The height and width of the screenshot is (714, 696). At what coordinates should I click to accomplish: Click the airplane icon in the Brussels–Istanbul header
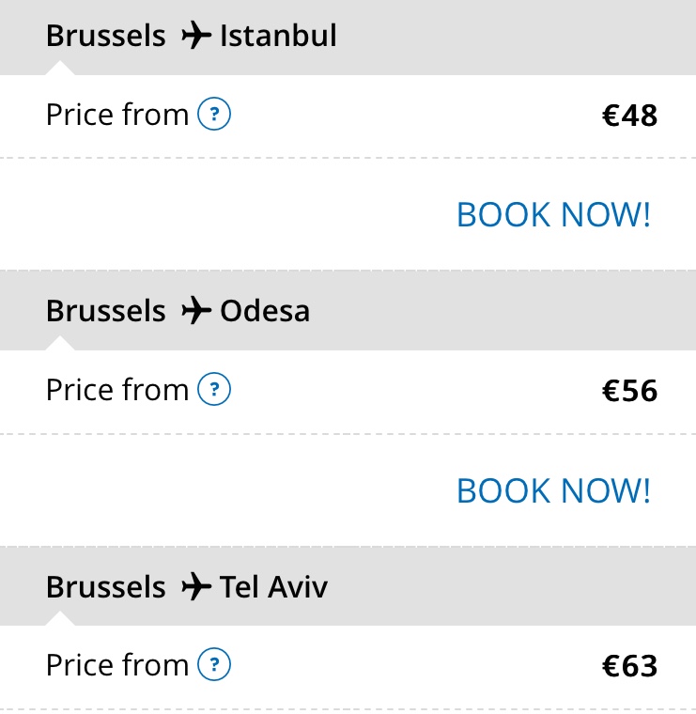195,37
